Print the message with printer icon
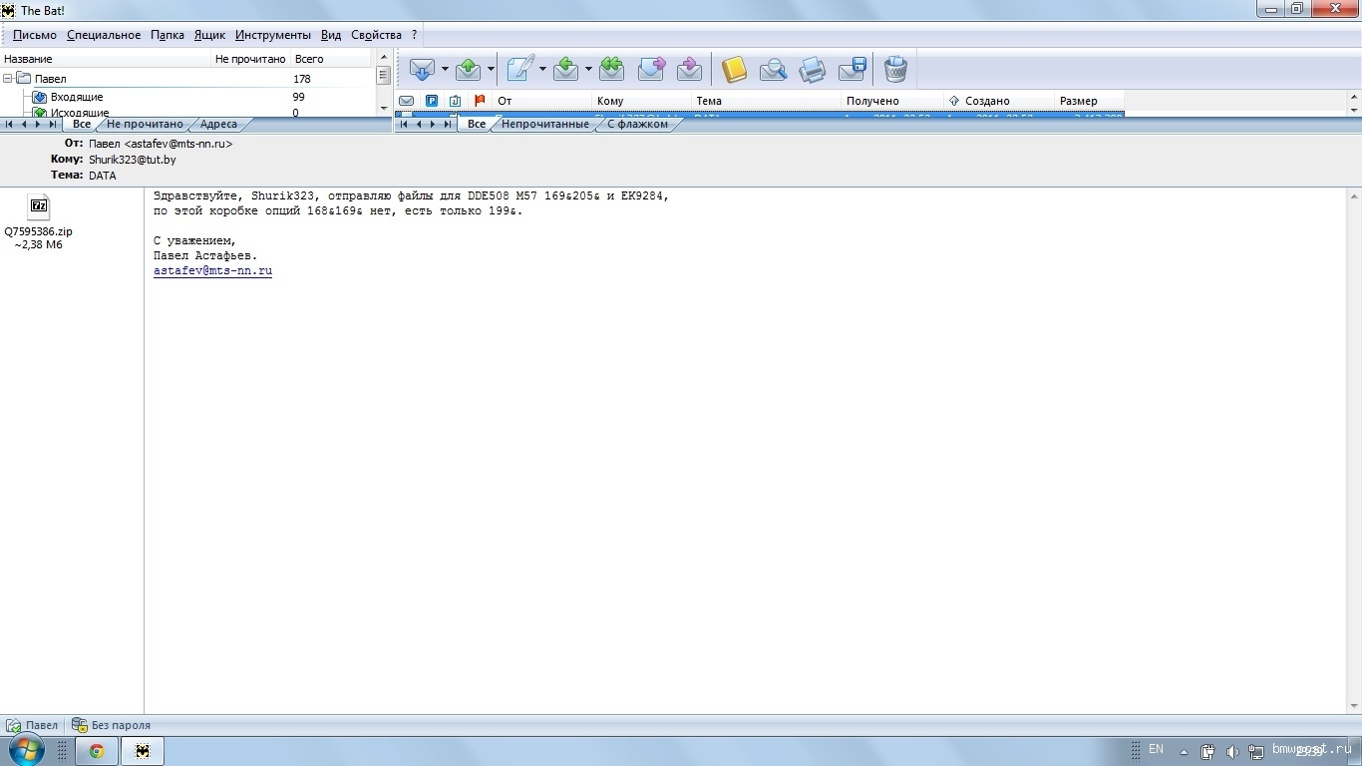Image resolution: width=1362 pixels, height=766 pixels. point(813,69)
